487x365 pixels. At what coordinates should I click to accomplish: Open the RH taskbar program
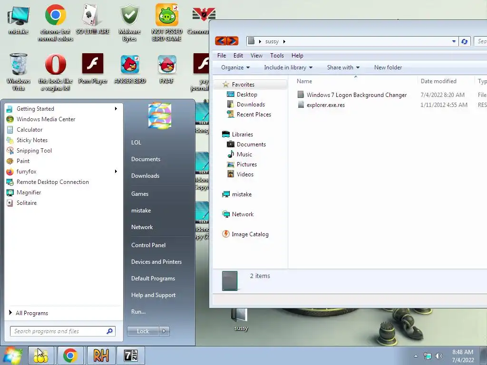pos(101,355)
